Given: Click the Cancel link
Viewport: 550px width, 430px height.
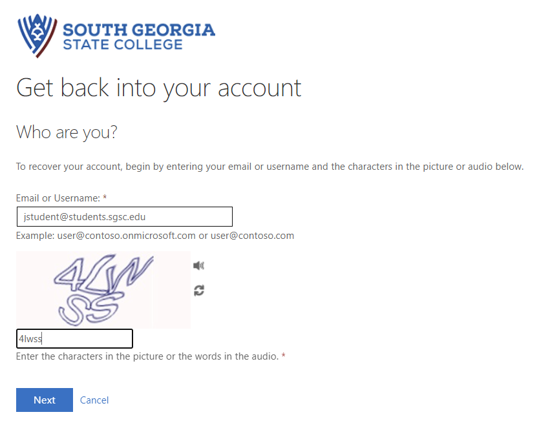Looking at the screenshot, I should (94, 400).
